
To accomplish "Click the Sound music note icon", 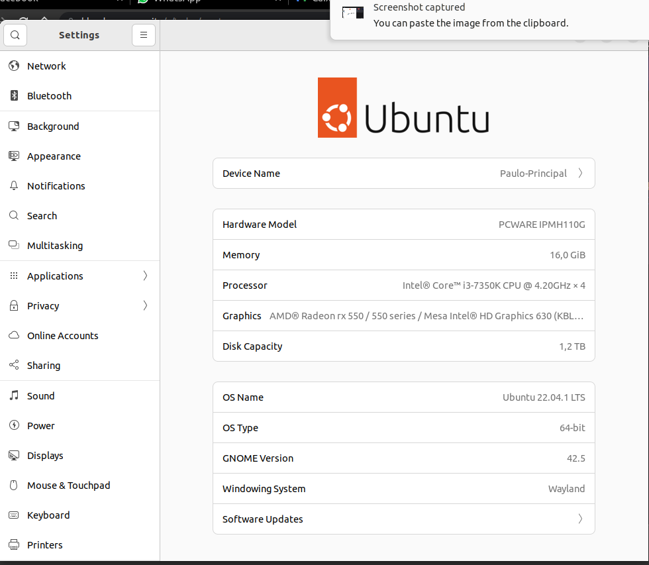I will tap(14, 395).
